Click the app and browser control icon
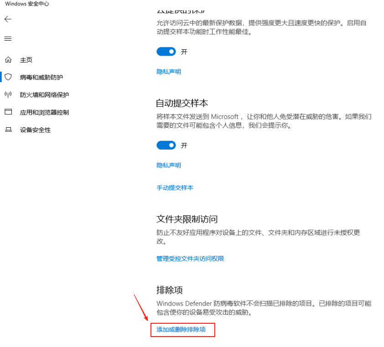The image size is (384, 347). (8, 112)
